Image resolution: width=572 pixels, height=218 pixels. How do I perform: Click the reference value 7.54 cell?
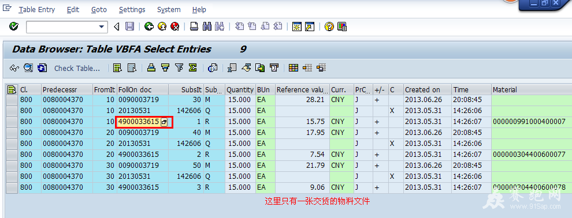click(x=302, y=155)
